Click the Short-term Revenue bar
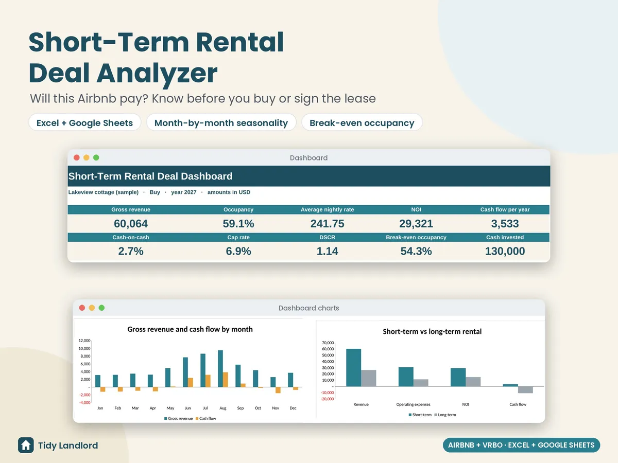Screen dimensions: 618x463 pos(353,367)
